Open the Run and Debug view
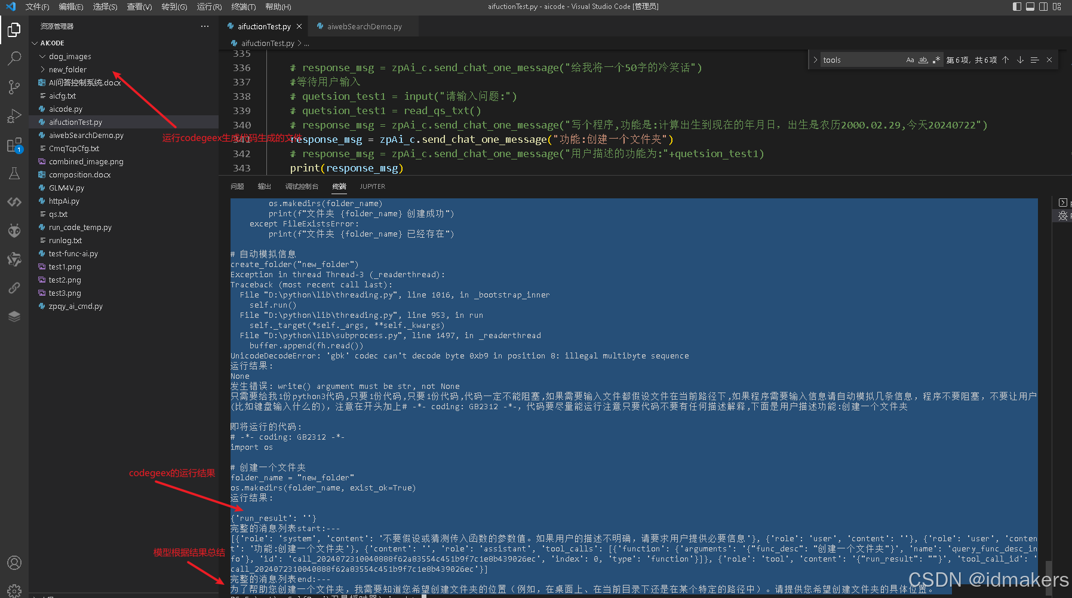 (14, 116)
